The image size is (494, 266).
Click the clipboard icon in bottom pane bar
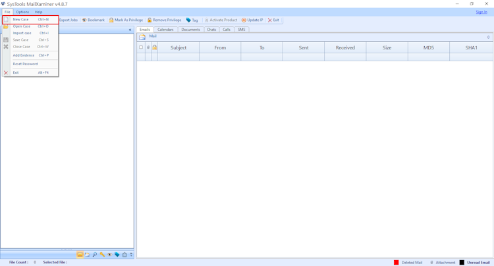point(124,255)
